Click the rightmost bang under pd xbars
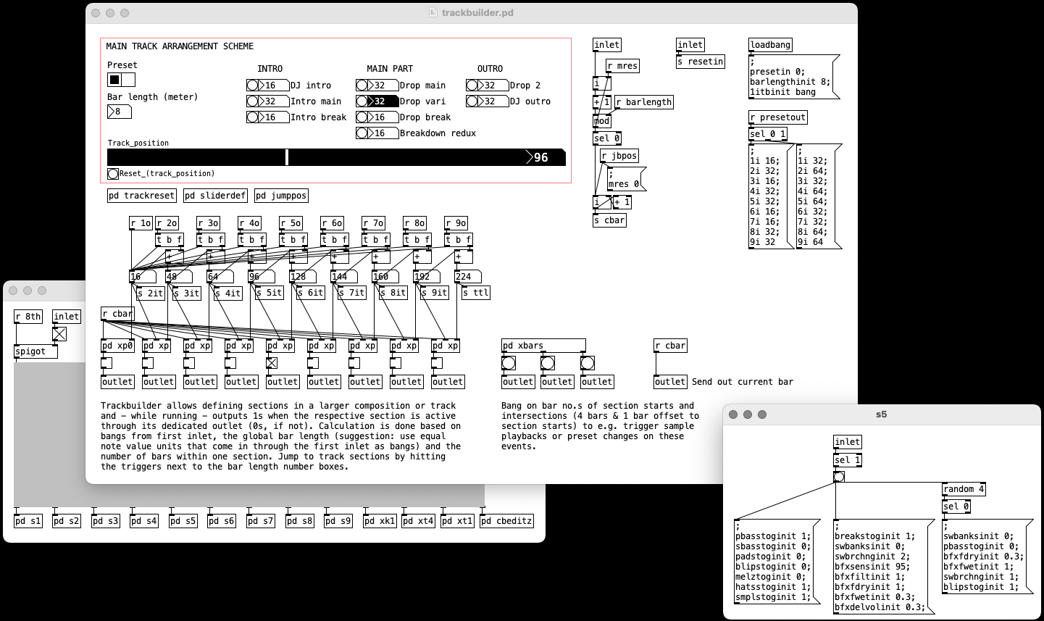 pos(587,363)
